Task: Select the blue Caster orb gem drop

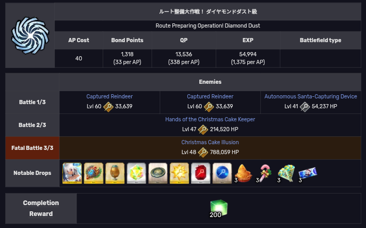Action: (x=222, y=173)
